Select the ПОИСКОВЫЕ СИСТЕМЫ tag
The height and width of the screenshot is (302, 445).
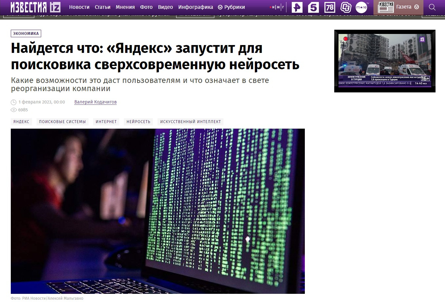(x=62, y=122)
